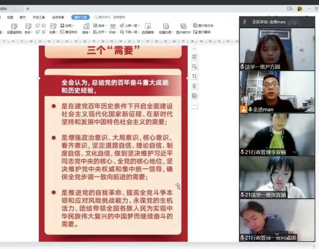Select the crop icon beside the image
This screenshot has height=249, width=319.
194,76
